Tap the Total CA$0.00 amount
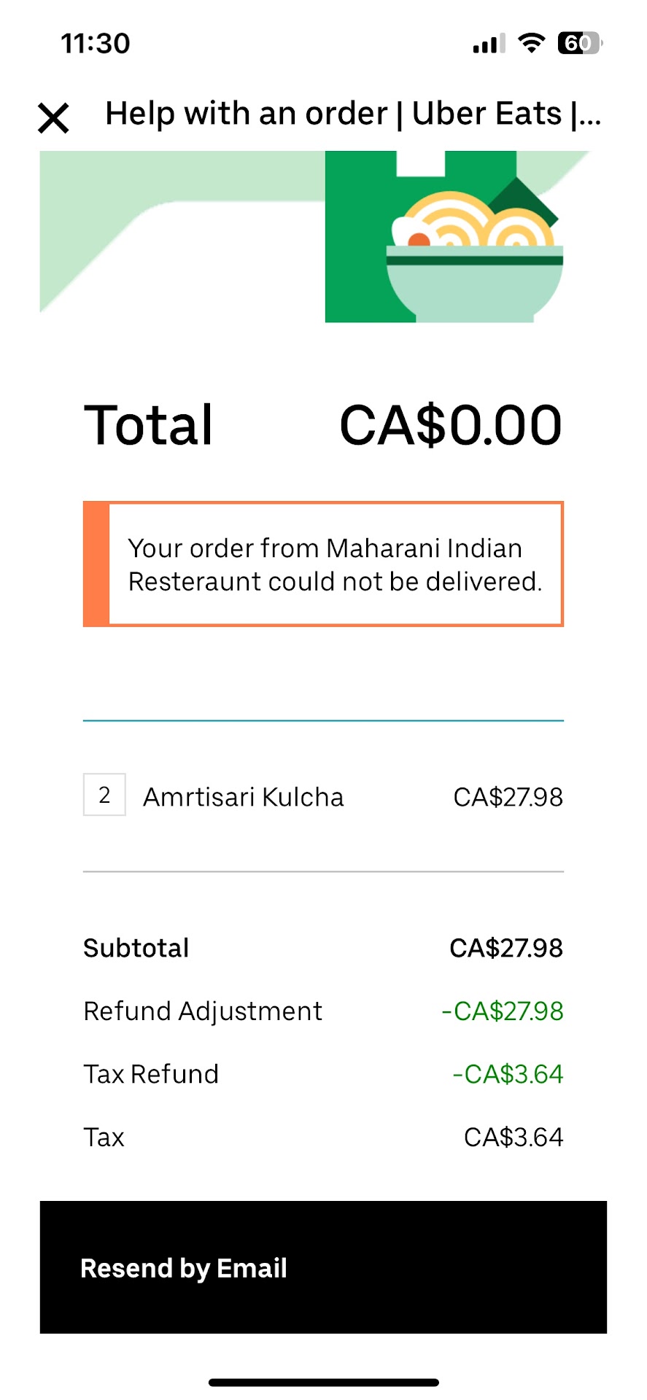647x1400 pixels. pos(450,425)
